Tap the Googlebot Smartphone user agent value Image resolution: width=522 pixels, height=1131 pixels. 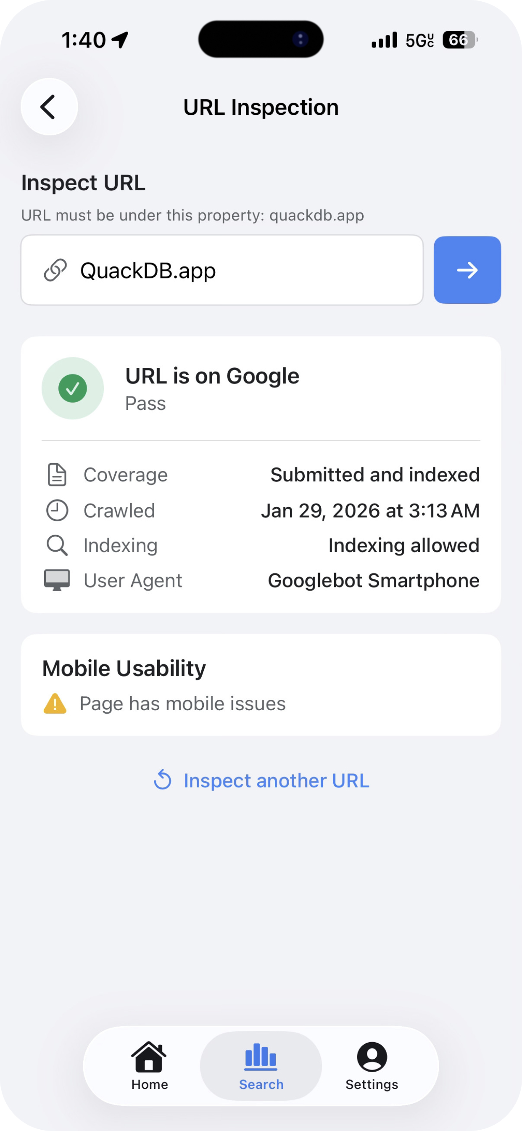pos(373,580)
